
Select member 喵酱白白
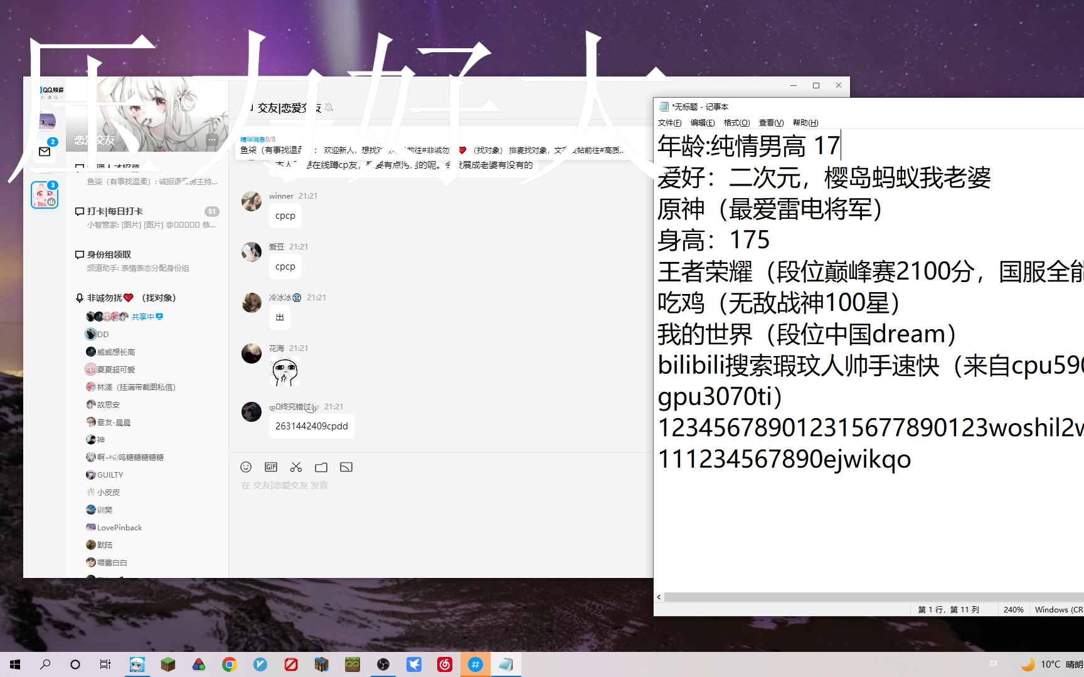(x=107, y=562)
